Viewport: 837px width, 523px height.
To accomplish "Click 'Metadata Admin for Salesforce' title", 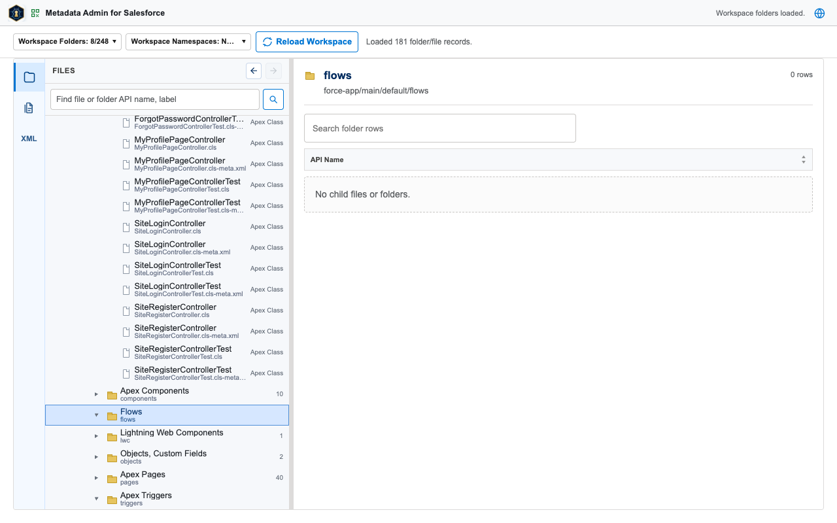I will (x=105, y=13).
